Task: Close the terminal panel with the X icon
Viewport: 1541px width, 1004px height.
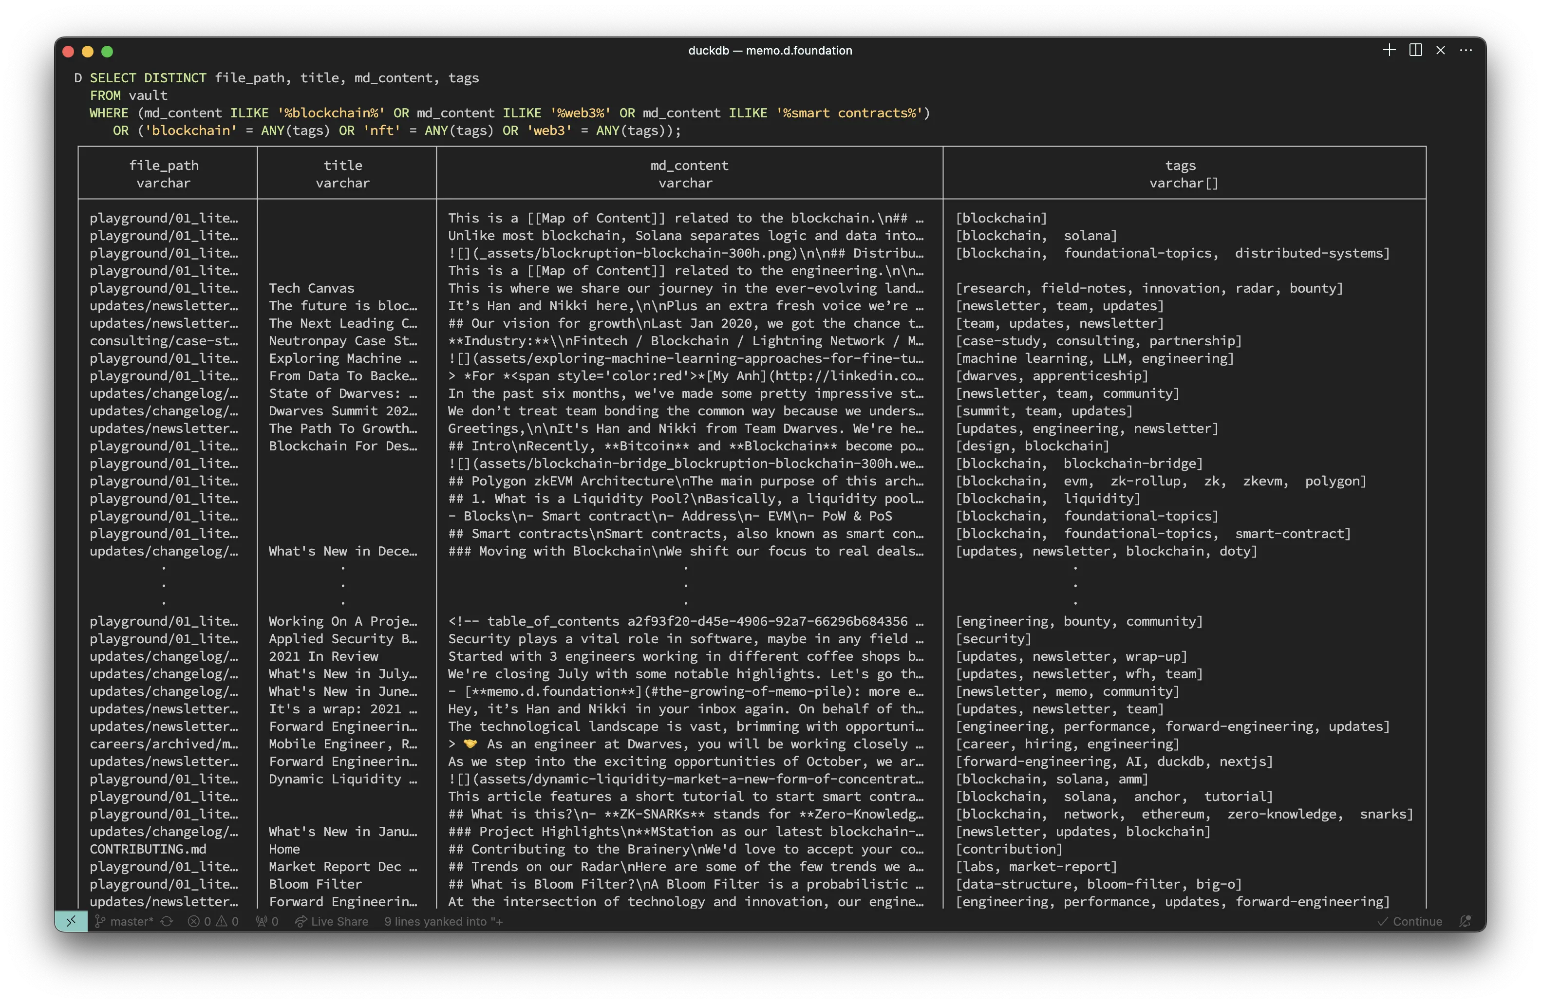Action: point(1441,51)
